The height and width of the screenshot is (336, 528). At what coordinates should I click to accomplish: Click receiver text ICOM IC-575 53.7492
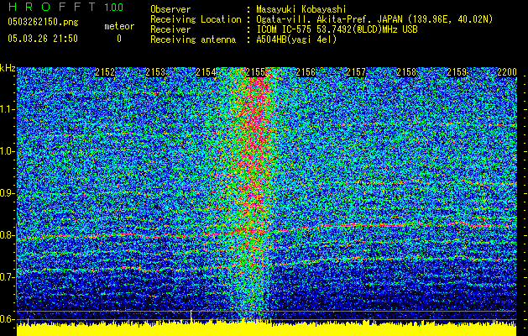pos(317,29)
